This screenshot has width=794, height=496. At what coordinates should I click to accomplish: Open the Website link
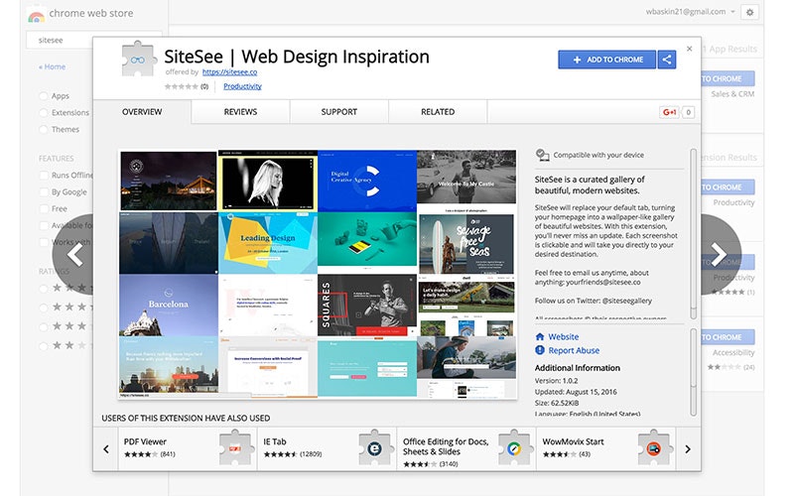click(563, 336)
